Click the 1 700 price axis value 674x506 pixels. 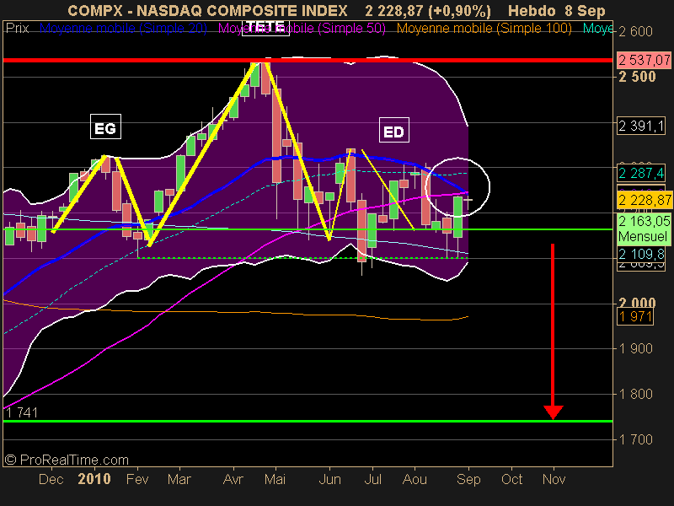(x=635, y=439)
